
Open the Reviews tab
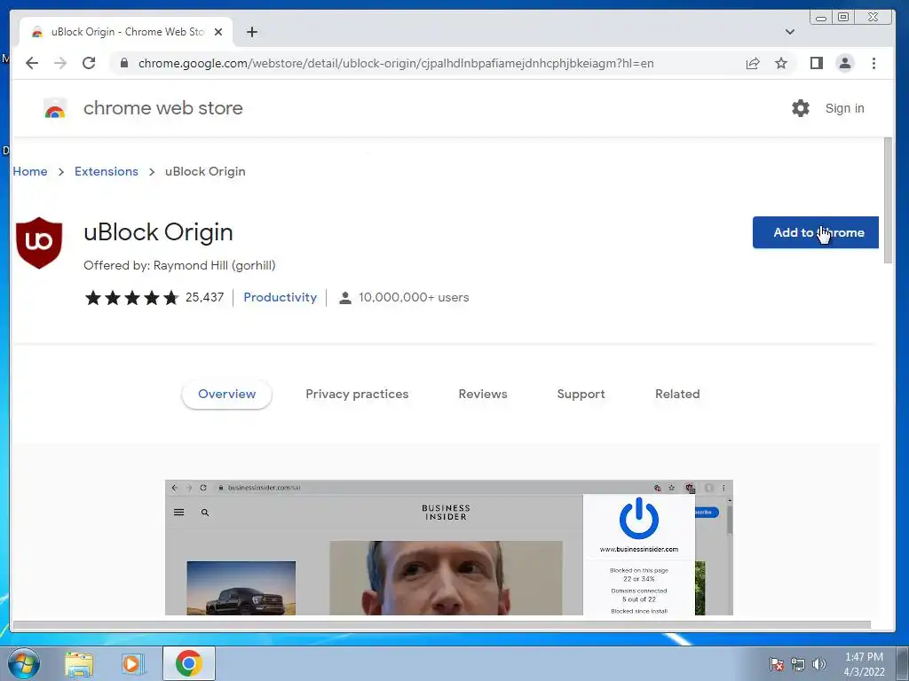pos(483,395)
